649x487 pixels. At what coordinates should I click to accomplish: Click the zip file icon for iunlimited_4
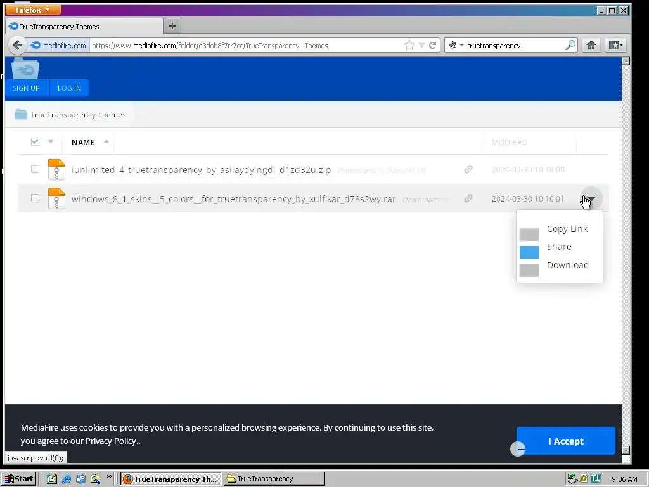[x=56, y=169]
